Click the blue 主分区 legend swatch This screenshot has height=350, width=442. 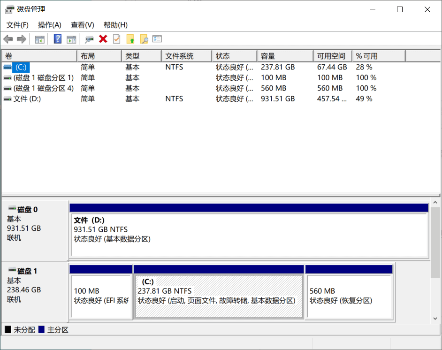click(x=41, y=329)
